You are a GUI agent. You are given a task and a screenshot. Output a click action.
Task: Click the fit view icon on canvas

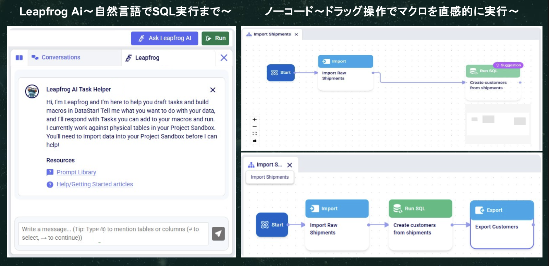coord(255,134)
